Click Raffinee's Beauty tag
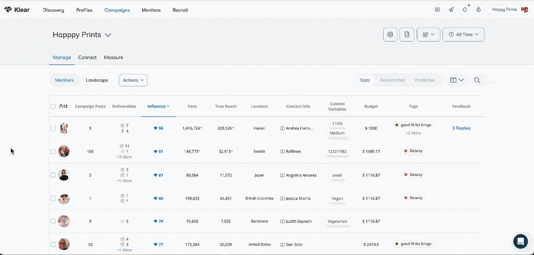534x255 pixels. coord(413,151)
